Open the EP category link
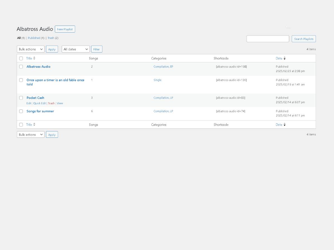 [x=171, y=67]
